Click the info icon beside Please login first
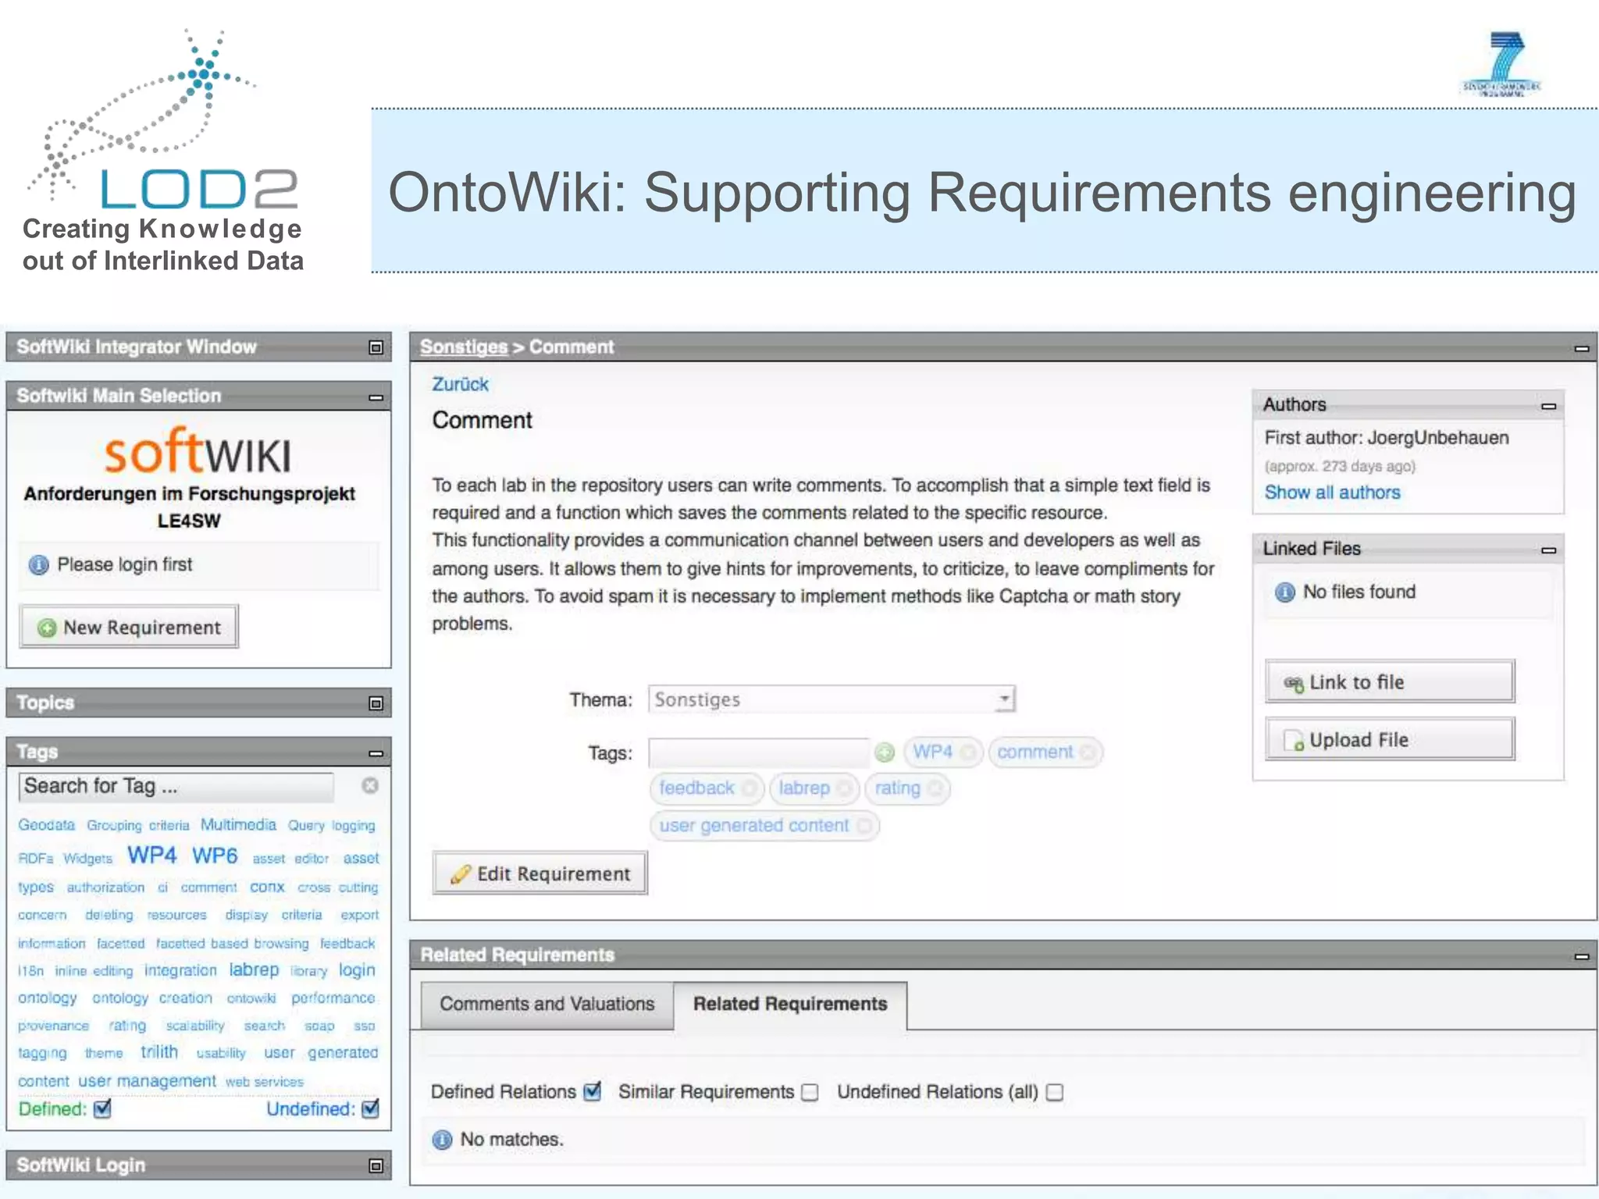The width and height of the screenshot is (1599, 1199). pyautogui.click(x=38, y=564)
